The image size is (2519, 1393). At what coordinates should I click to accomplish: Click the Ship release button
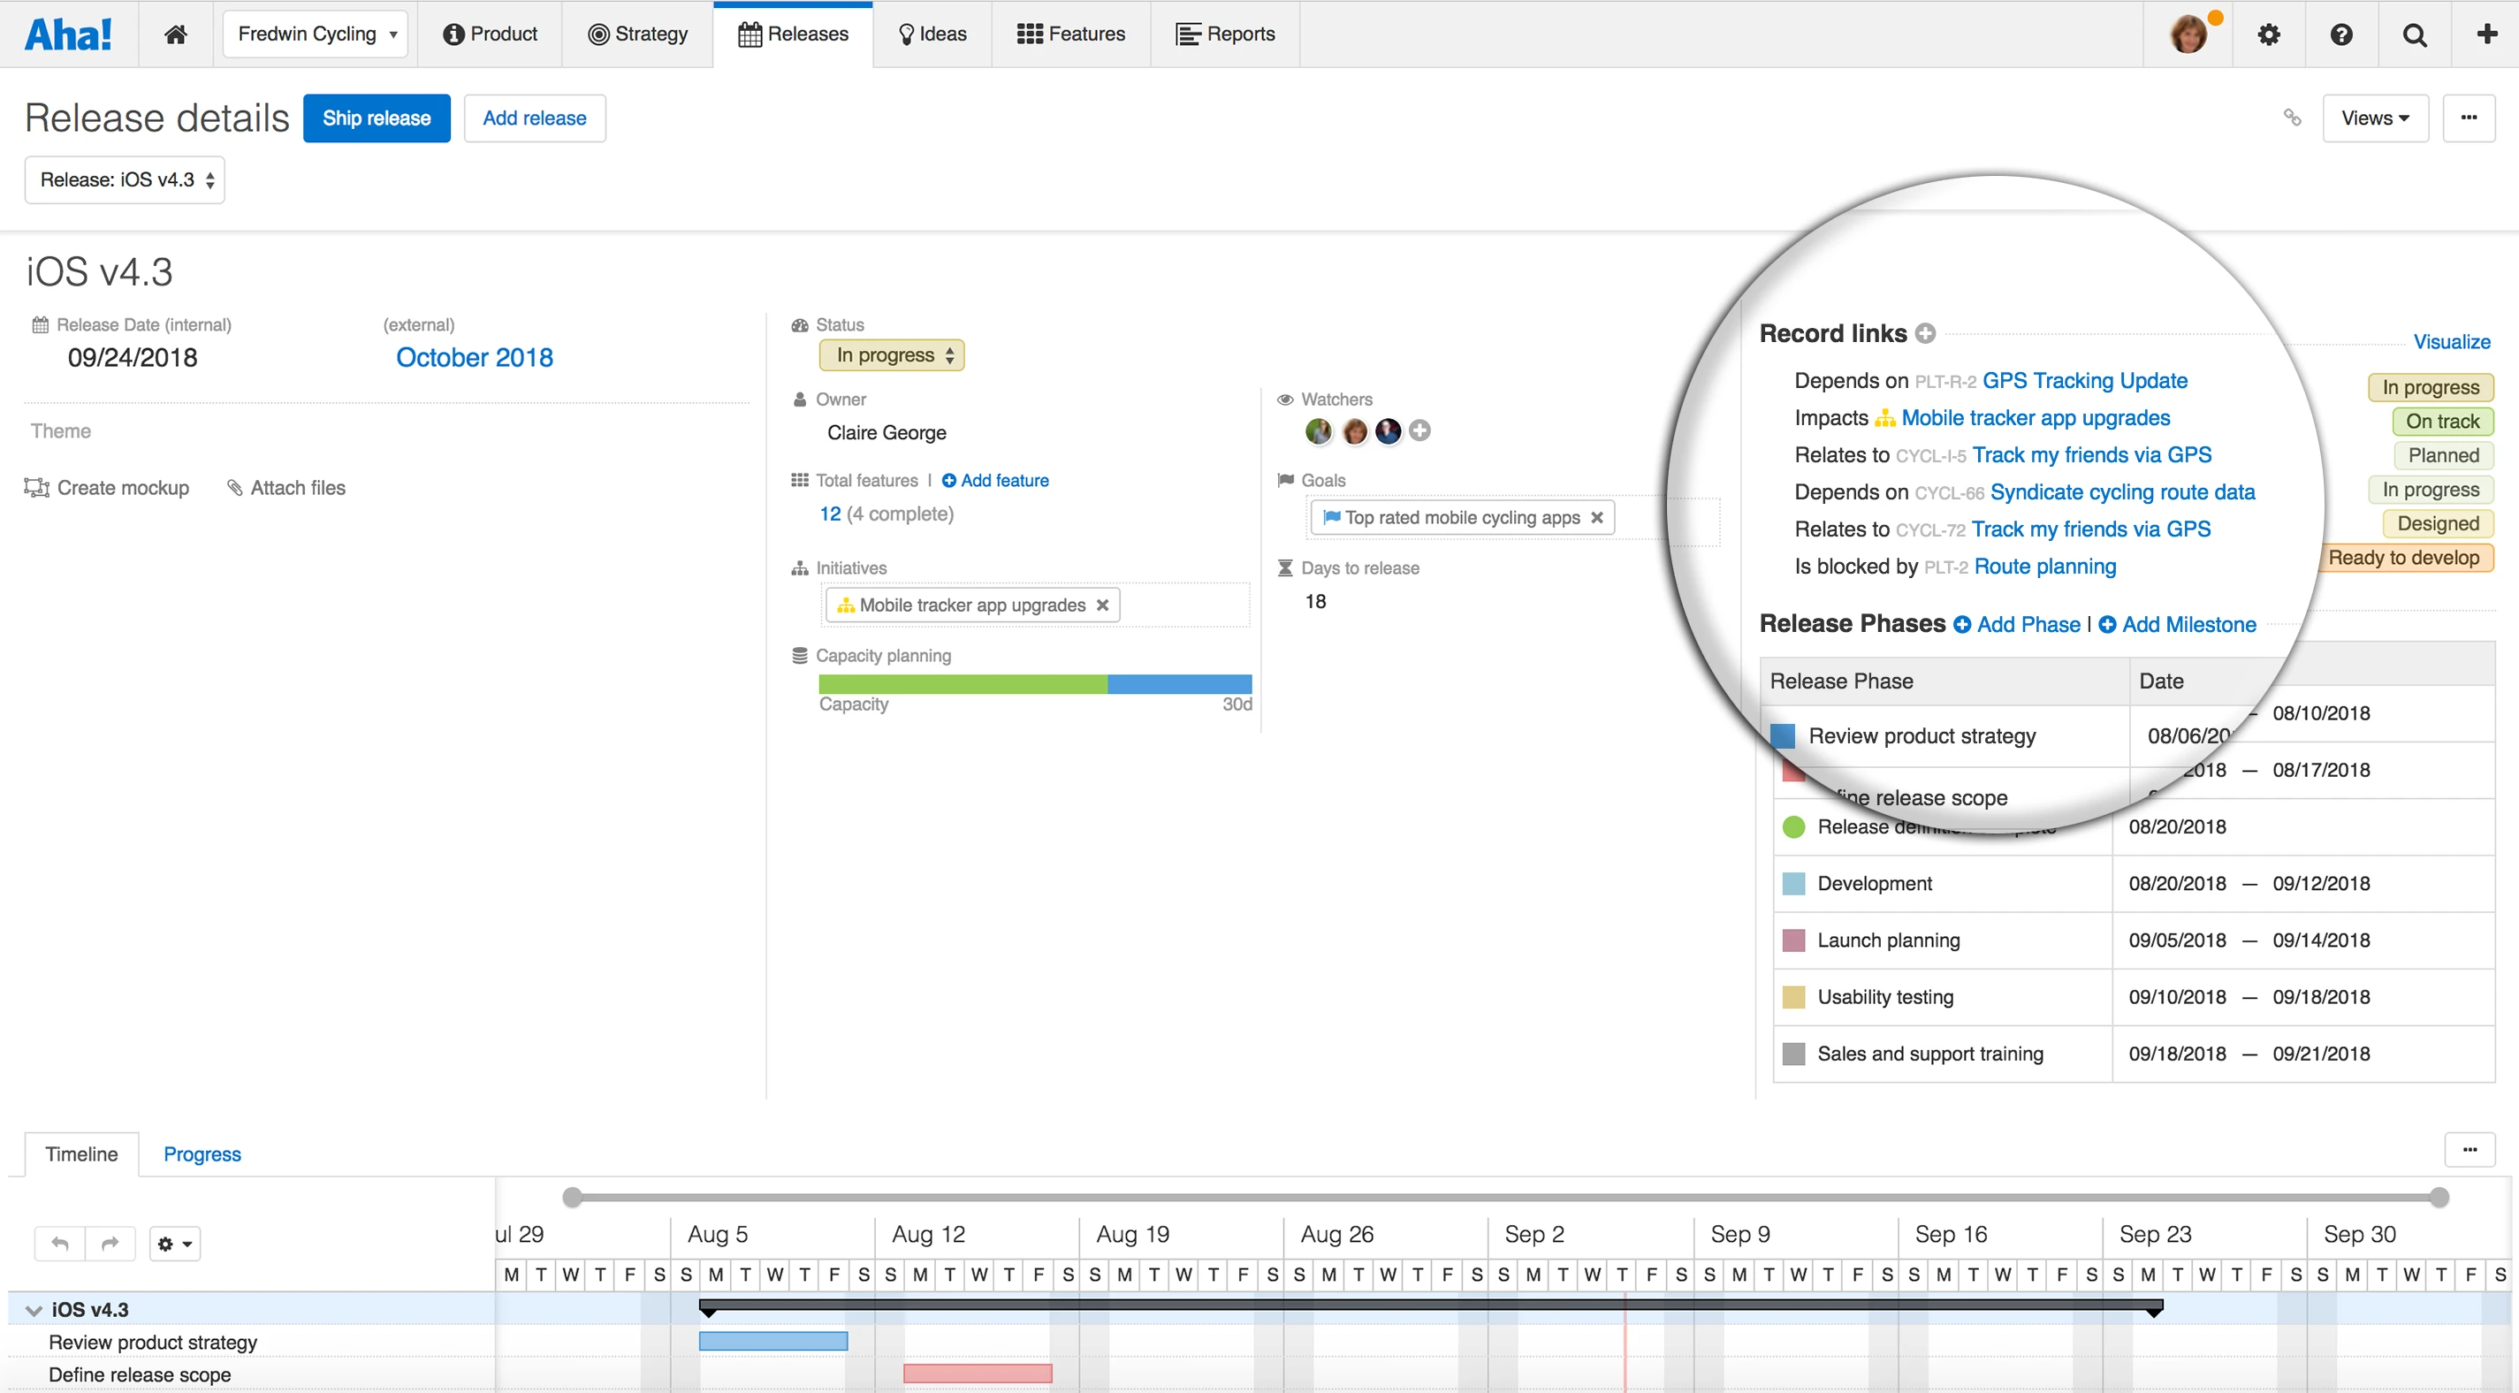click(x=377, y=118)
